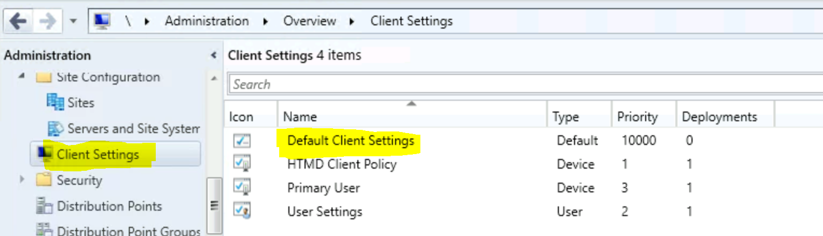Click the Distribution Point Groups icon
The width and height of the screenshot is (823, 236).
click(44, 230)
